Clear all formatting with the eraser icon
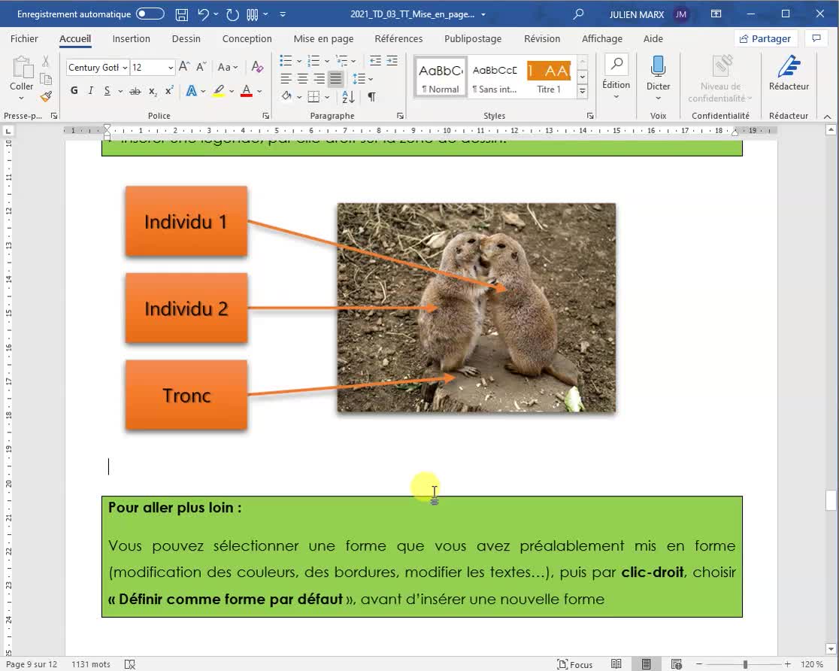 (257, 67)
